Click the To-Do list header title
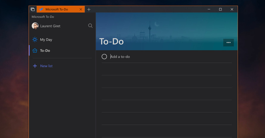265x138 pixels. pos(112,42)
